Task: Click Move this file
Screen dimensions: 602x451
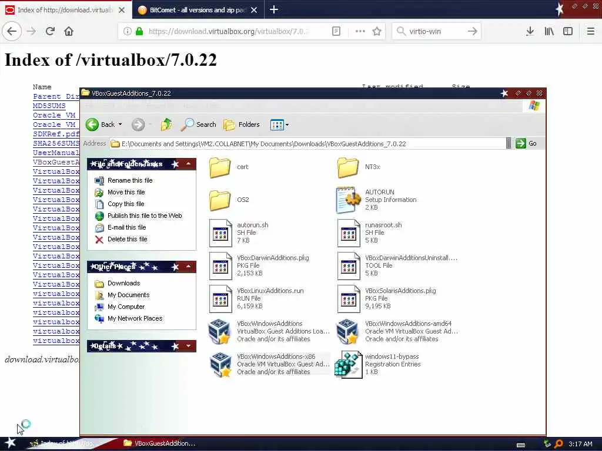Action: tap(126, 192)
